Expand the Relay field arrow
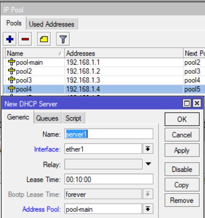This screenshot has width=205, height=218. pos(148,164)
